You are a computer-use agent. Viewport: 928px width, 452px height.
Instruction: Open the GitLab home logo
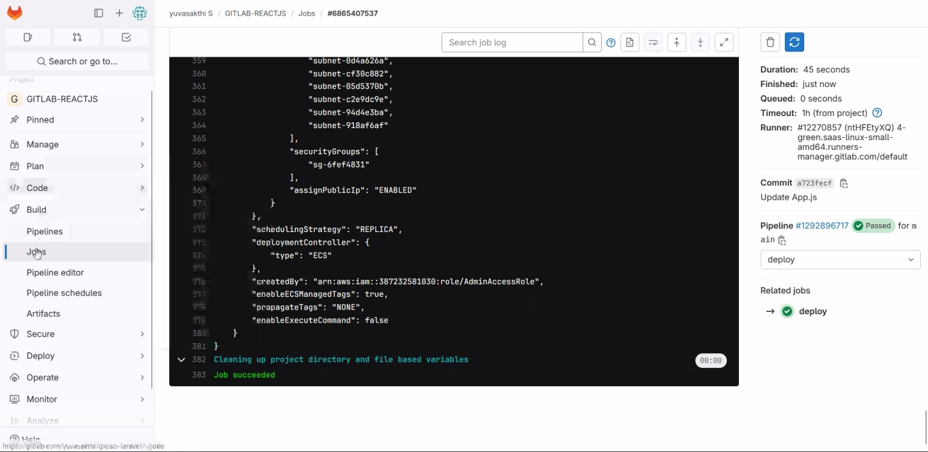click(14, 12)
